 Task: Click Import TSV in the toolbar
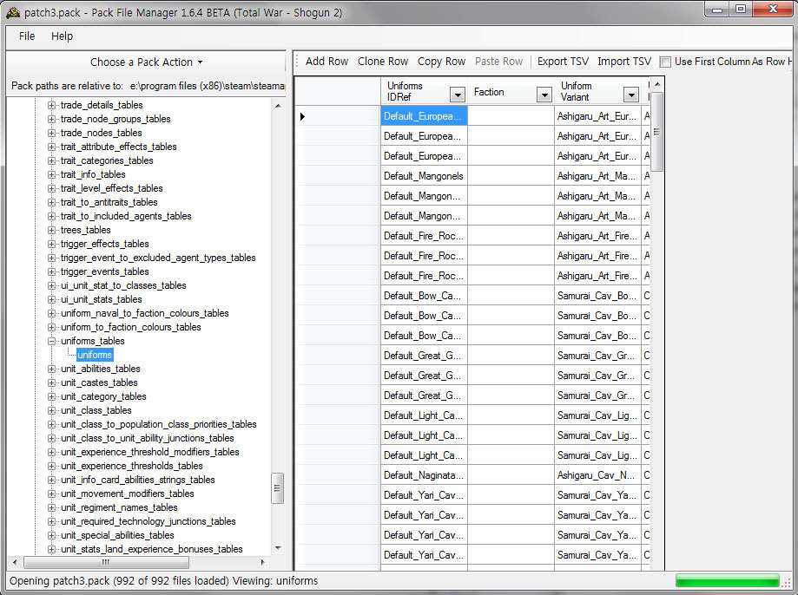623,62
